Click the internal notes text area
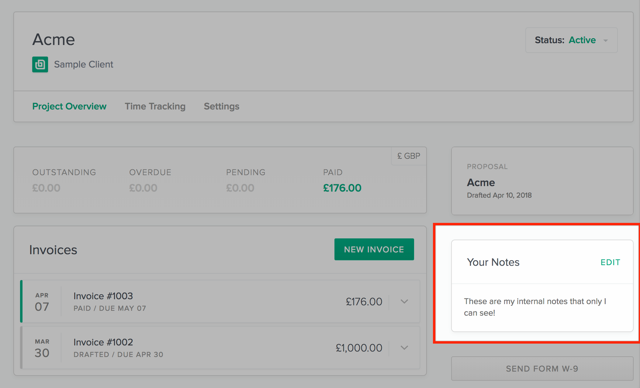The height and width of the screenshot is (388, 640). pyautogui.click(x=535, y=307)
